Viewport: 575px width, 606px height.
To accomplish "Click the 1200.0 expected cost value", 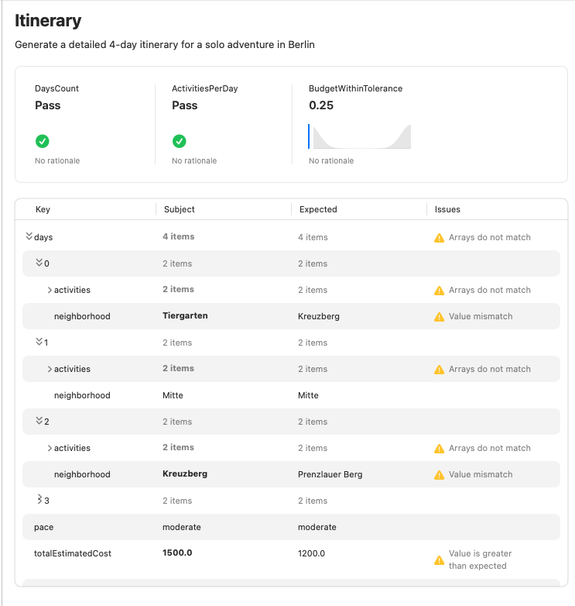I will pos(311,553).
